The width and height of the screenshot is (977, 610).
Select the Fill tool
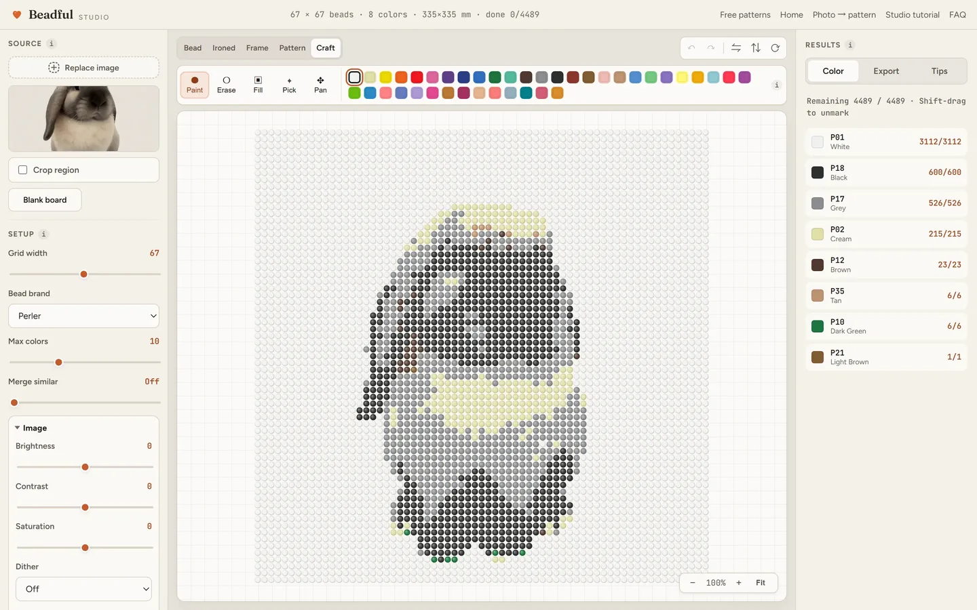coord(258,85)
